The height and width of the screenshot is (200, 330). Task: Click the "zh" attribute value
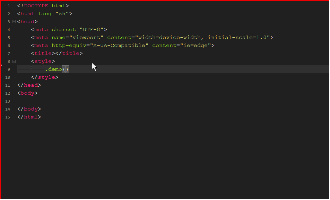coord(62,14)
